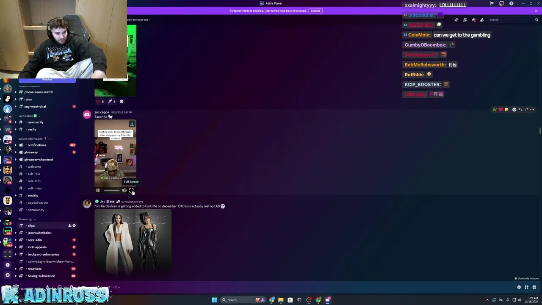
Task: Open the appeal-server channel
Action: pos(38,202)
